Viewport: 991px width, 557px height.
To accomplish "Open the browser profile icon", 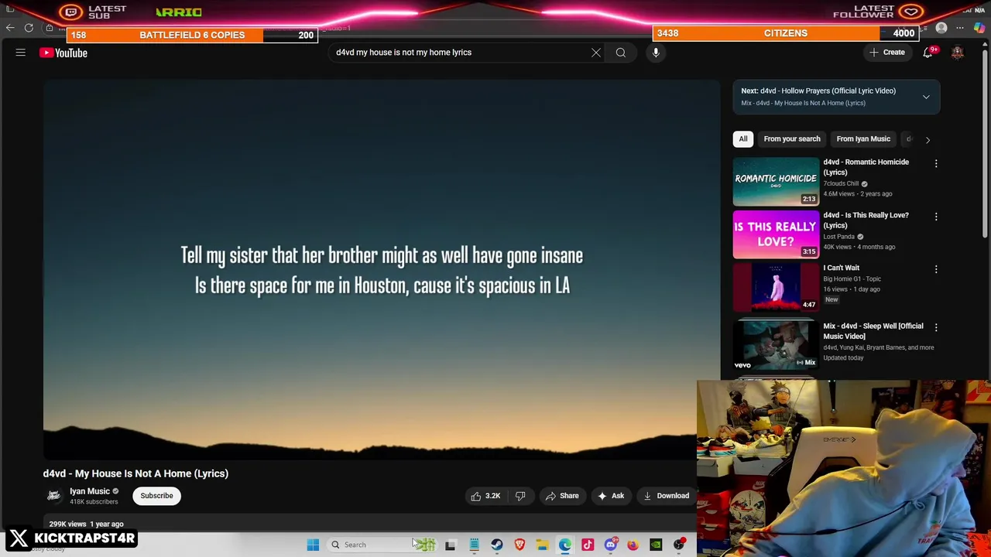I will pyautogui.click(x=941, y=28).
